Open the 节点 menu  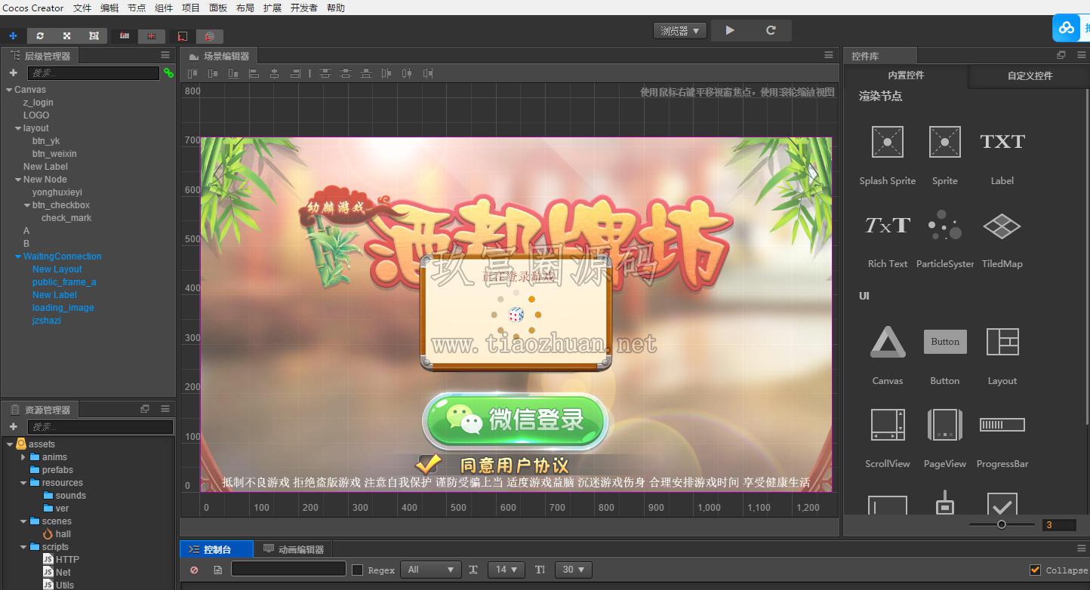click(137, 8)
